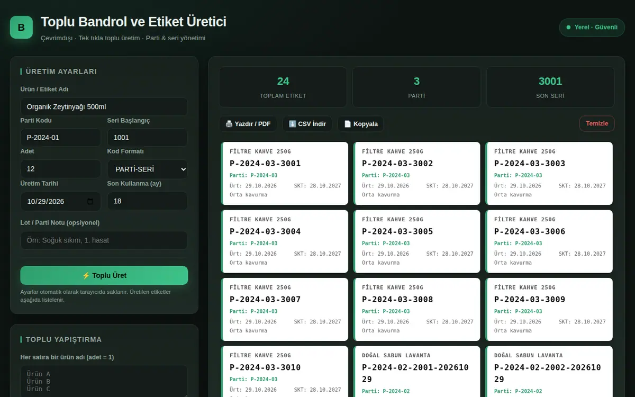Image resolution: width=635 pixels, height=397 pixels.
Task: Click the CSV İndir button
Action: click(307, 124)
